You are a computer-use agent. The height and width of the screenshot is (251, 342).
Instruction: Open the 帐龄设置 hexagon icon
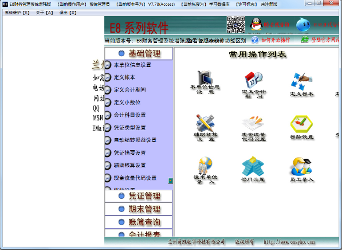tap(302, 127)
